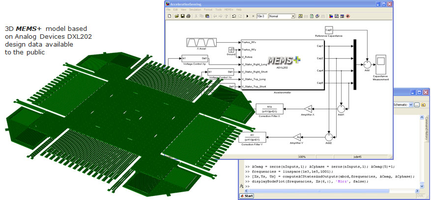Select the Voltage Control Xn block
Viewport: 431px width, 200px height.
[x=221, y=72]
